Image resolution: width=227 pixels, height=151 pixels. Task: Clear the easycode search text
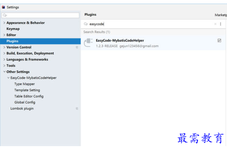tap(215, 24)
